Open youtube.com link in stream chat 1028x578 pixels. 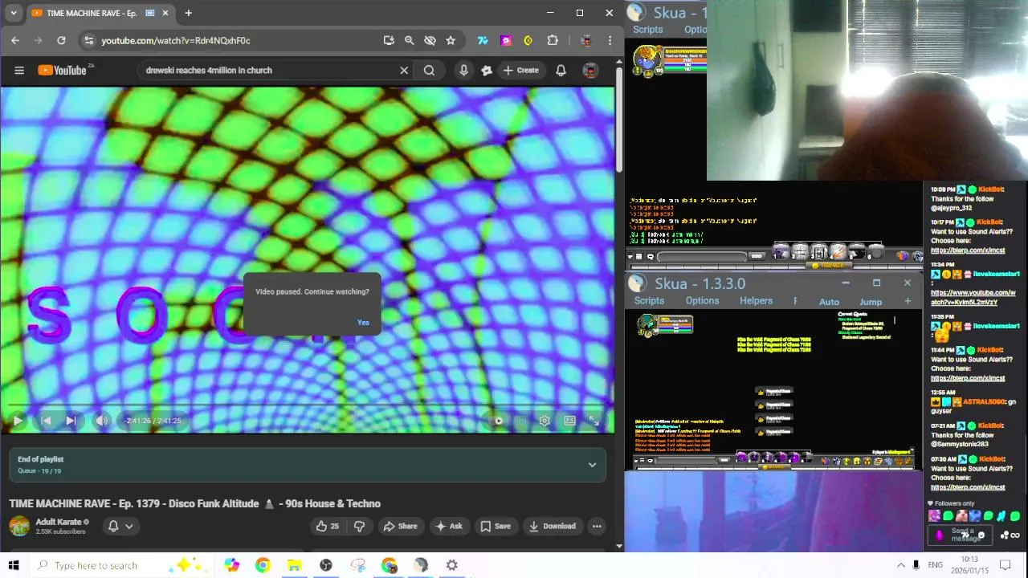tap(973, 297)
